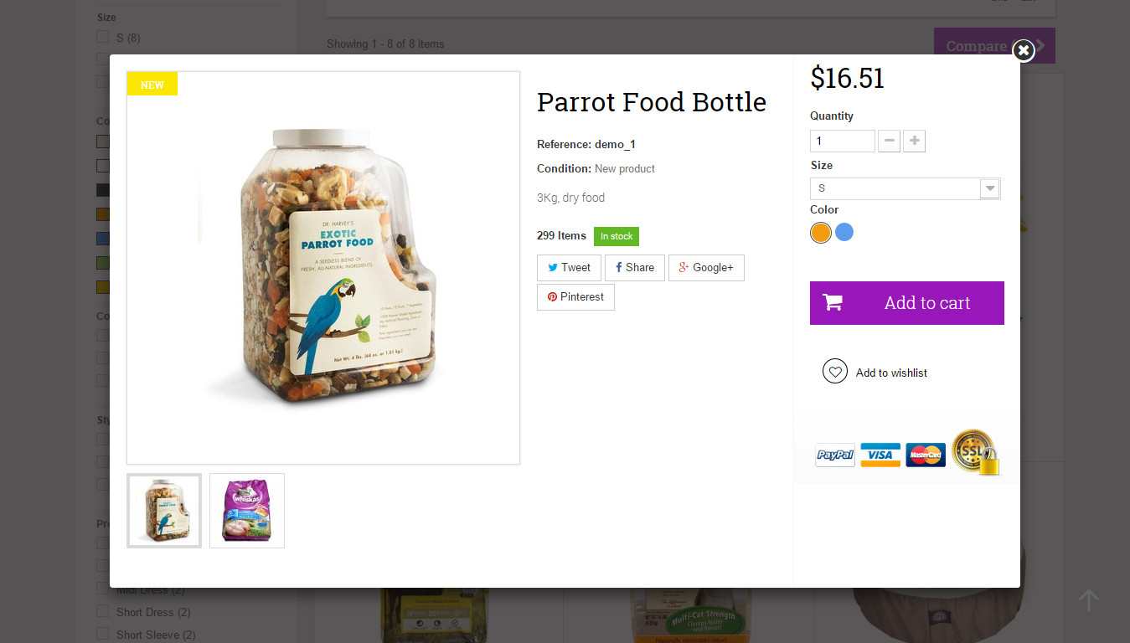This screenshot has width=1130, height=643.
Task: Click the wishlist heart icon
Action: (x=834, y=372)
